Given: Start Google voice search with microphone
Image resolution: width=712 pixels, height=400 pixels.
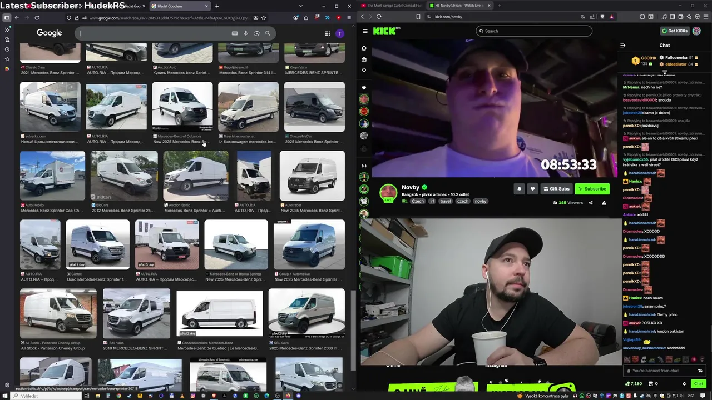Looking at the screenshot, I should pyautogui.click(x=246, y=33).
